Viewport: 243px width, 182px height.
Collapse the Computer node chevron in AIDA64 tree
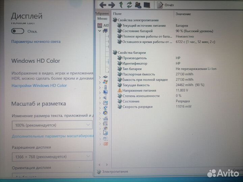click(x=100, y=31)
